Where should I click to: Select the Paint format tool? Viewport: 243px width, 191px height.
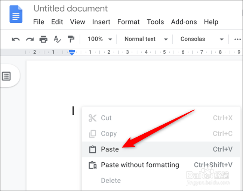point(71,39)
